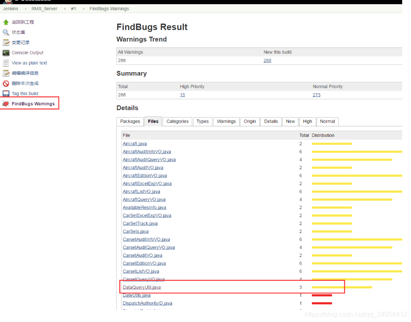Viewport: 411px width, 322px height.
Task: Open the 288 new warnings link
Action: click(x=267, y=60)
